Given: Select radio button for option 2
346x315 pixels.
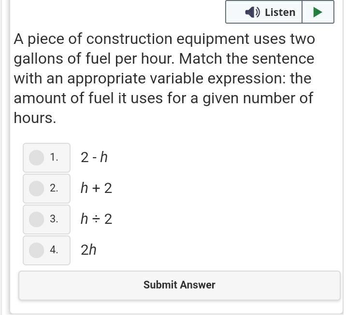Looking at the screenshot, I should pyautogui.click(x=36, y=188).
